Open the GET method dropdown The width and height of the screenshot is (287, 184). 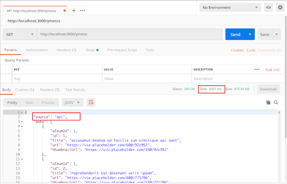tap(20, 34)
